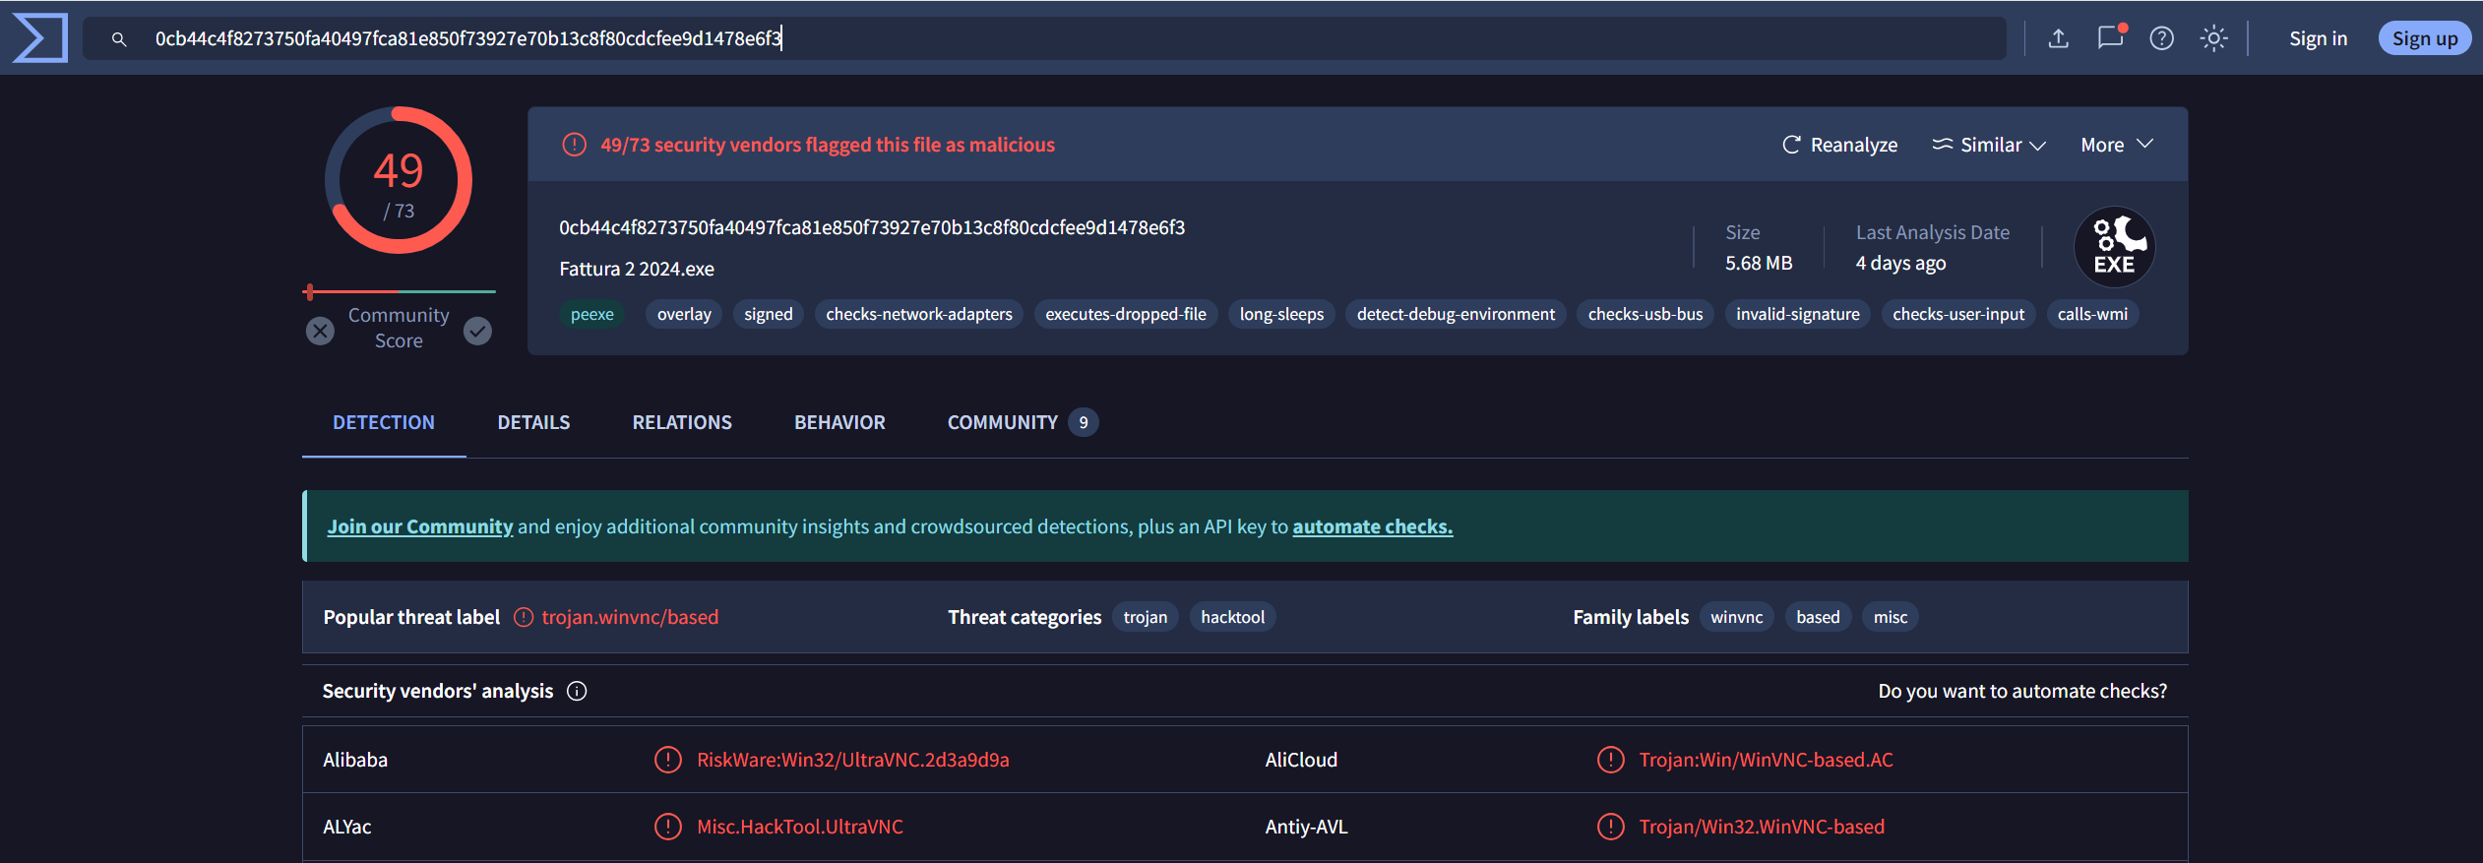Click the Alibaba vendor name
The height and width of the screenshot is (863, 2483).
pos(355,760)
